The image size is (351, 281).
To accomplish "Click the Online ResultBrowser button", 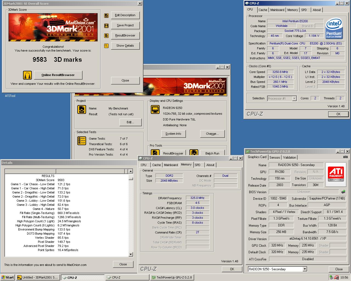I will coord(58,75).
